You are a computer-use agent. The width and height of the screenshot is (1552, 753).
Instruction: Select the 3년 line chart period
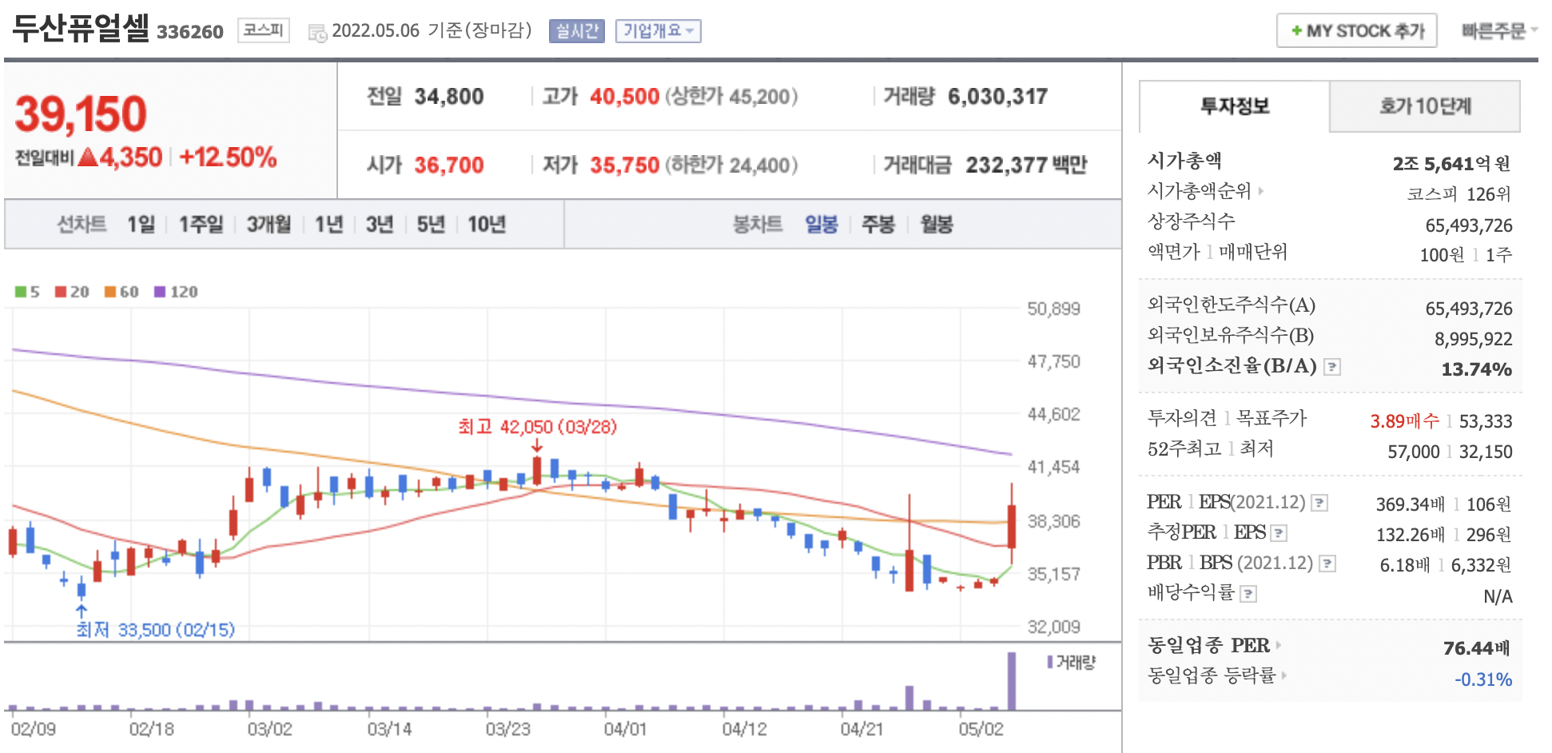pos(380,225)
